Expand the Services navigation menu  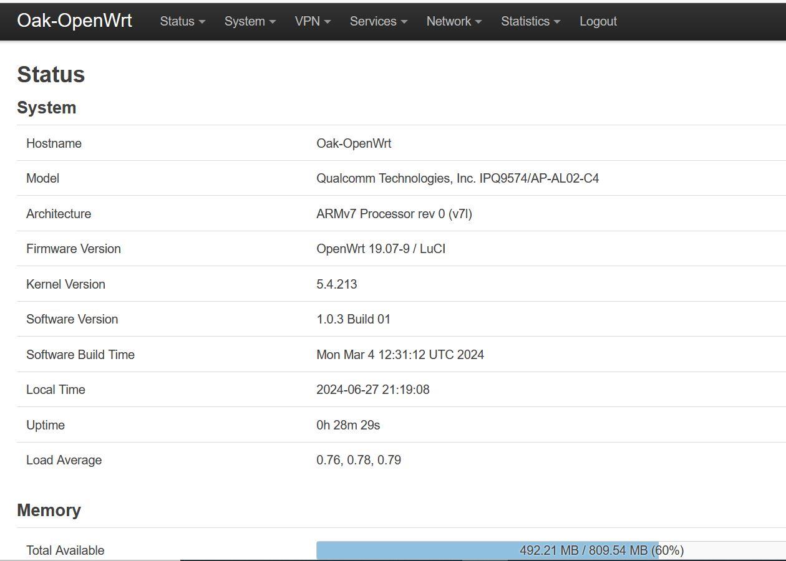378,21
